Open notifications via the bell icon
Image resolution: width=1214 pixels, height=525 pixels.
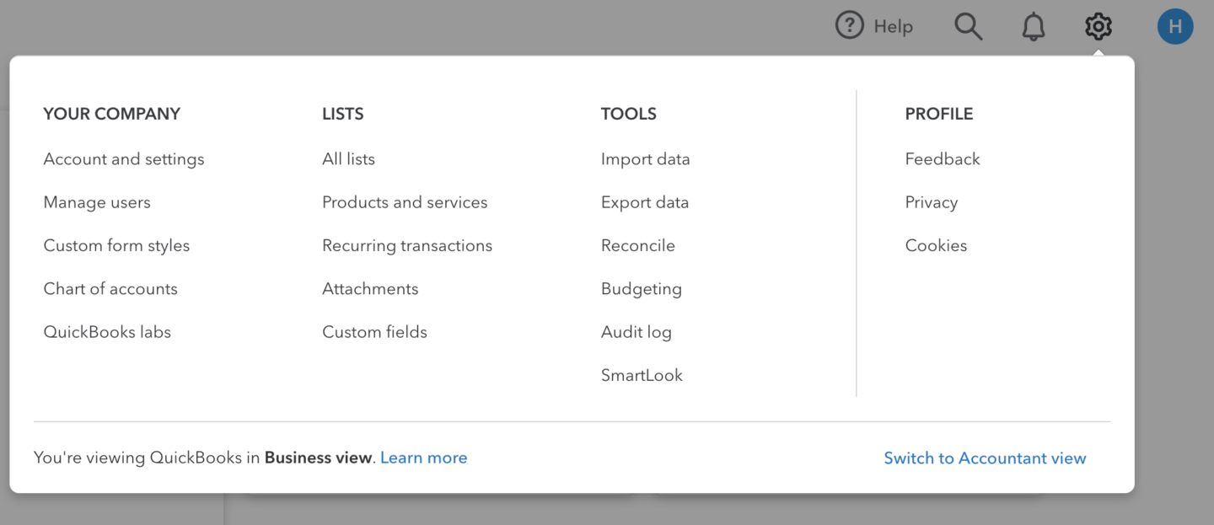pos(1034,26)
